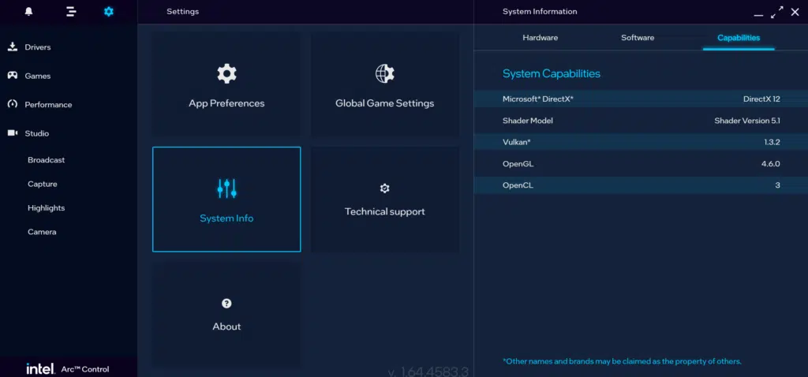The height and width of the screenshot is (377, 808).
Task: Open the dashboard bars icon
Action: [x=71, y=11]
